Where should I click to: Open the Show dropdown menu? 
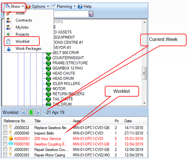[14, 6]
